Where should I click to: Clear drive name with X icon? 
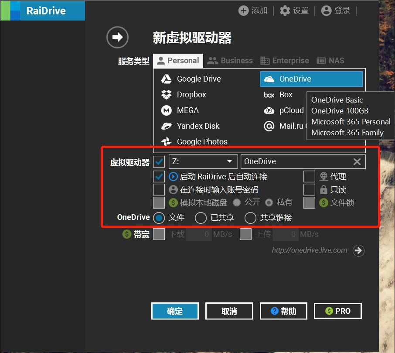point(357,161)
